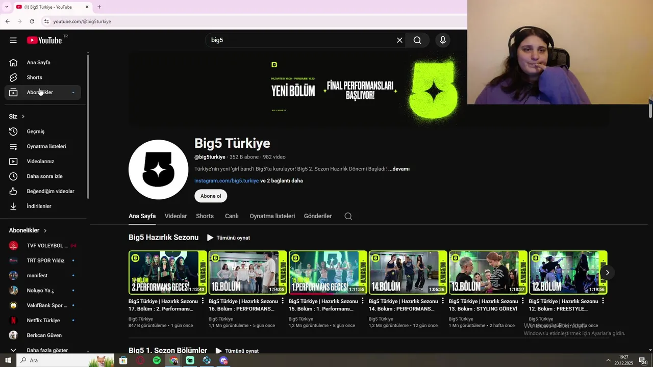Go back in the browser
Screen dimensions: 653x367
click(7, 21)
